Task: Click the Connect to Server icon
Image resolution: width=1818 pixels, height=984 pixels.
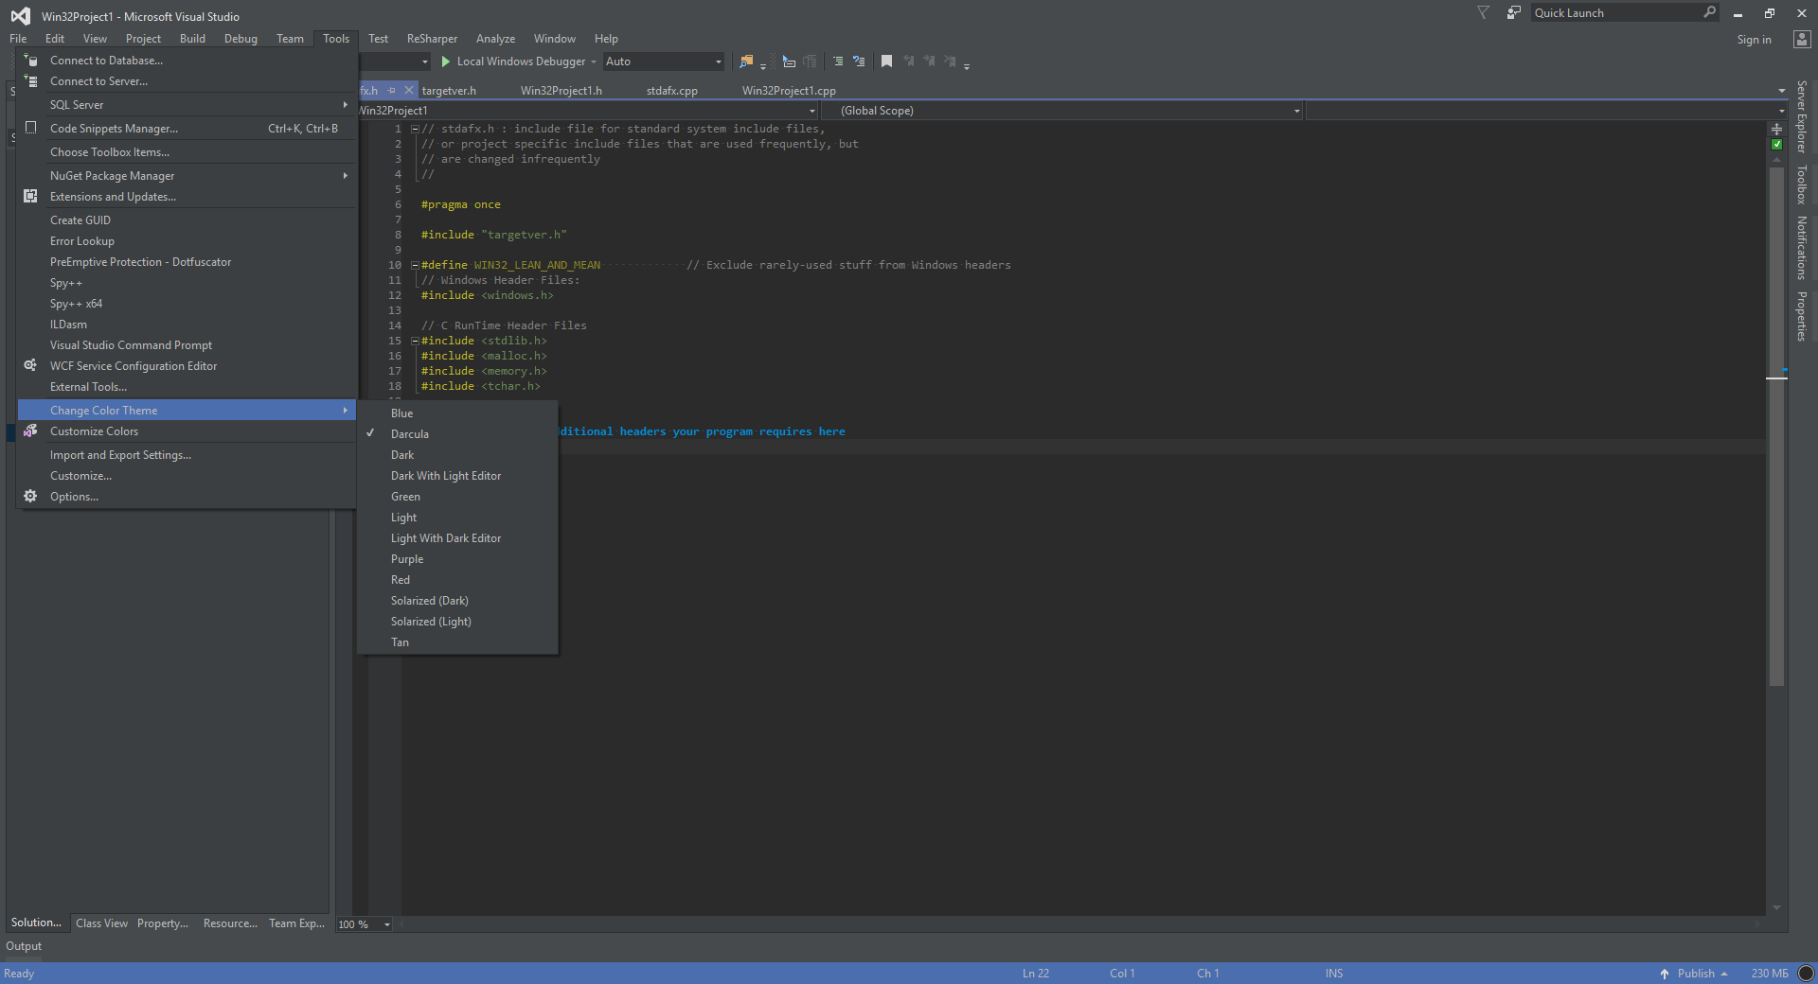Action: click(30, 80)
